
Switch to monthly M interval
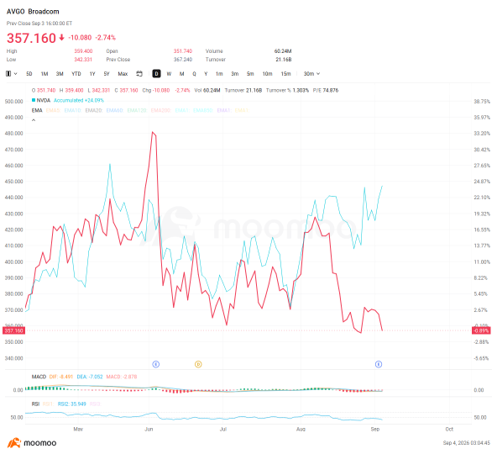pos(181,74)
